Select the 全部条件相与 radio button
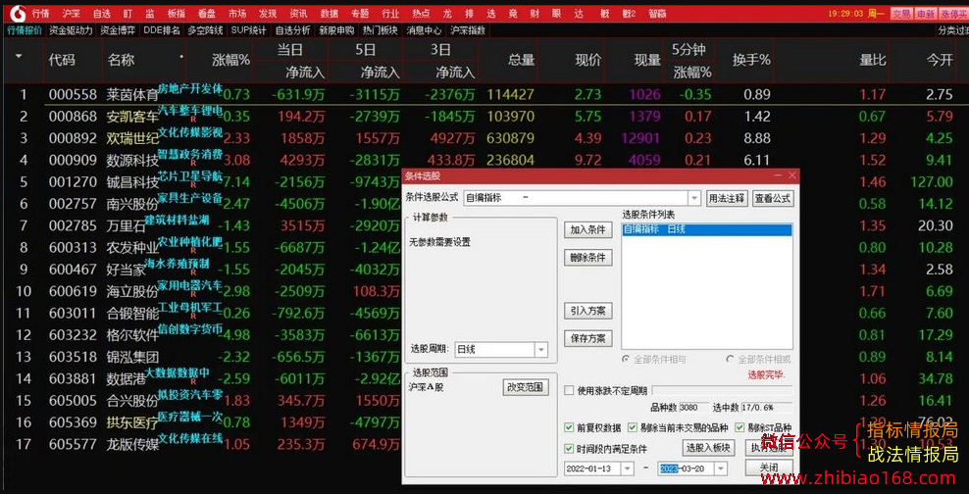This screenshot has height=494, width=969. tap(627, 359)
